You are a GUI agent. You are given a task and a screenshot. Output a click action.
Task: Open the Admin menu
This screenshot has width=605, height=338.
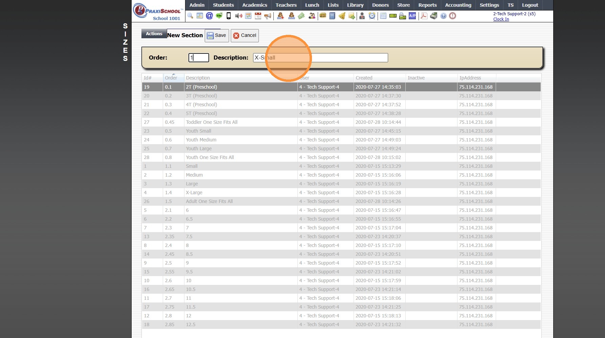197,5
